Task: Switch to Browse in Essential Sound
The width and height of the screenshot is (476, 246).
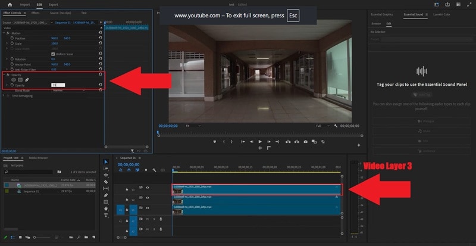Action: [x=376, y=23]
